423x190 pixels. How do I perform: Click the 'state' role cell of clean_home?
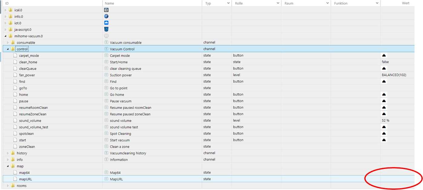click(256, 62)
